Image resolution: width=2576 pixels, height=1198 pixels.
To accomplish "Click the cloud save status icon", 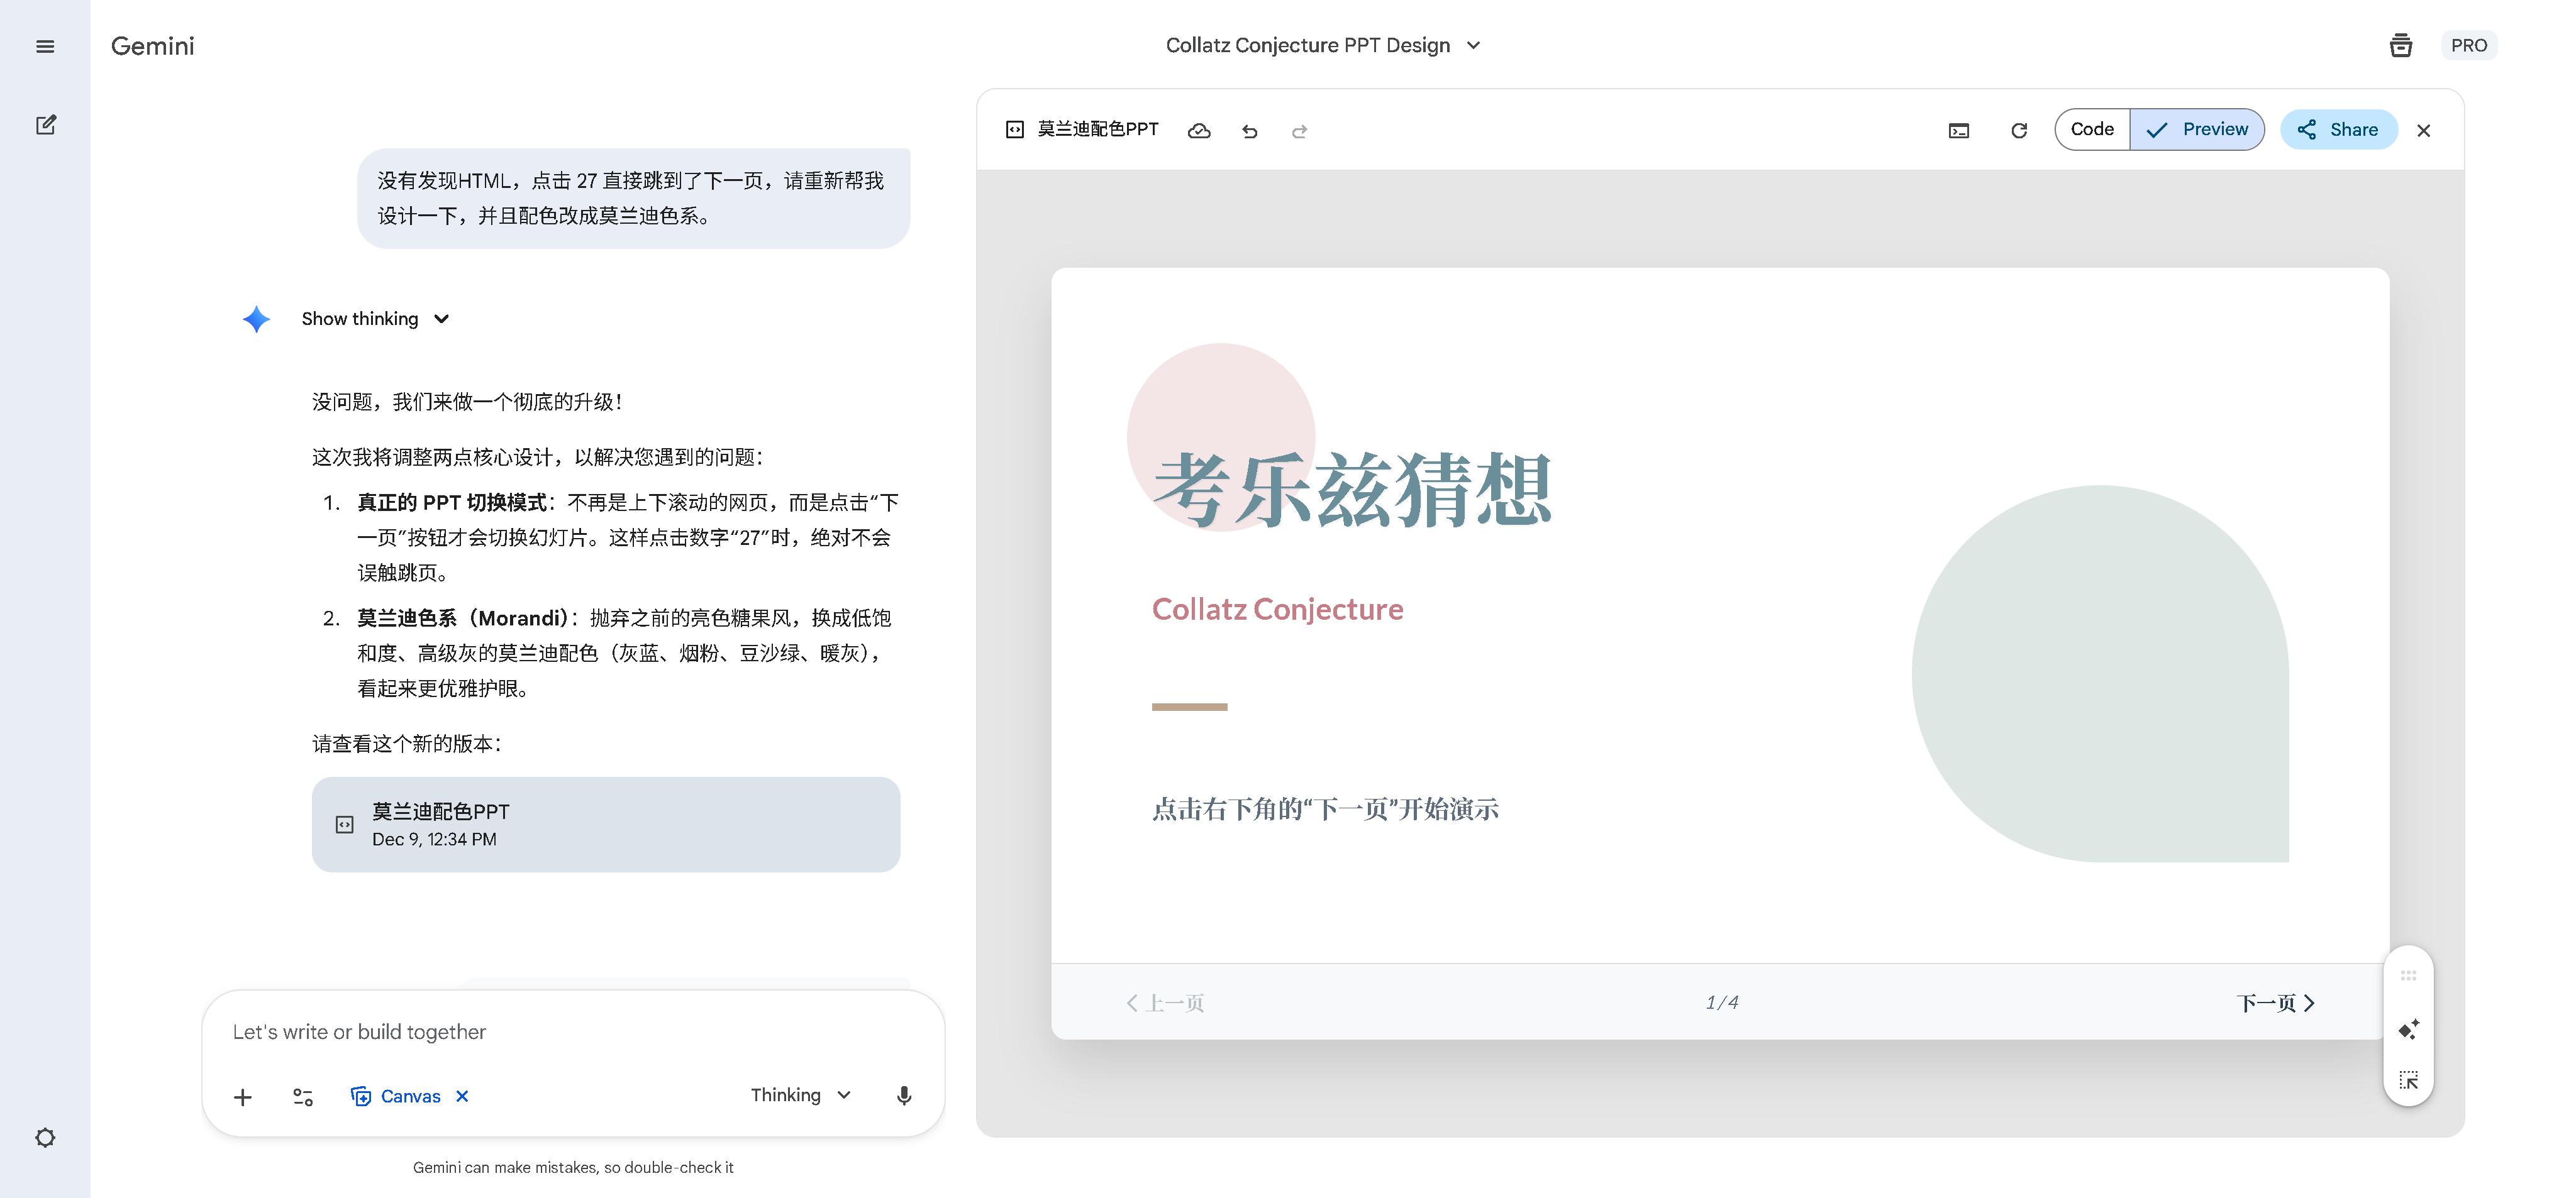I will click(1198, 130).
